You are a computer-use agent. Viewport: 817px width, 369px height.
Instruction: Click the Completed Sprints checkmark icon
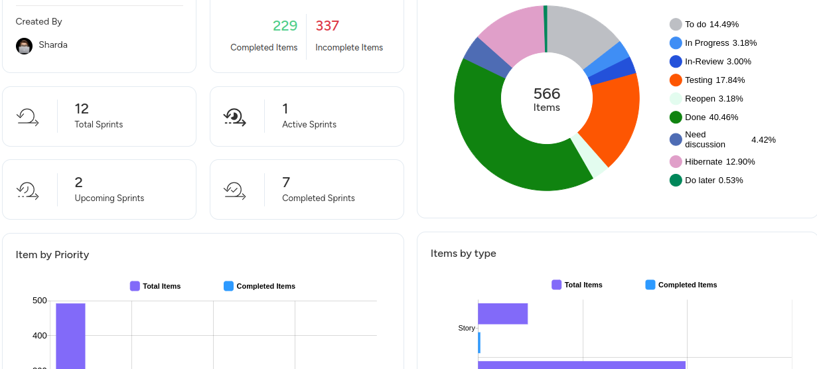[235, 190]
